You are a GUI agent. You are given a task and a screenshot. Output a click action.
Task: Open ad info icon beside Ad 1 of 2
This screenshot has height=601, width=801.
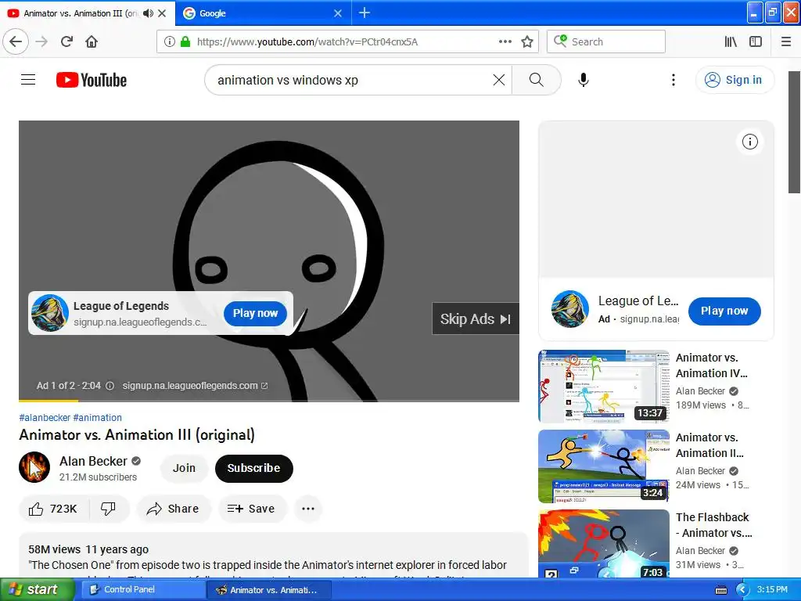[110, 386]
